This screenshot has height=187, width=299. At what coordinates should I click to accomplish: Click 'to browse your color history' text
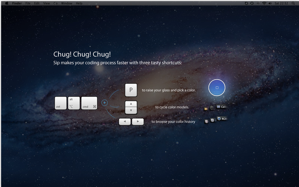click(x=174, y=121)
